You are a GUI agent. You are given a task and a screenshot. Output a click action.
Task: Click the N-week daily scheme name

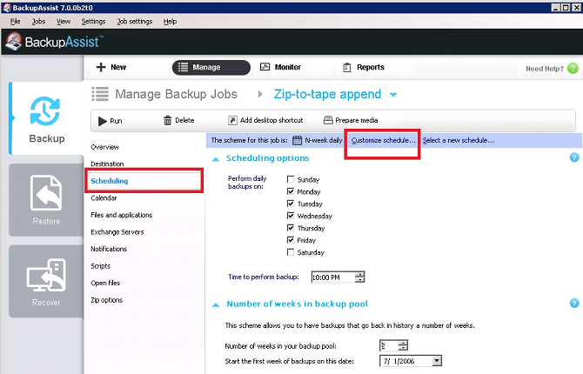tap(324, 140)
